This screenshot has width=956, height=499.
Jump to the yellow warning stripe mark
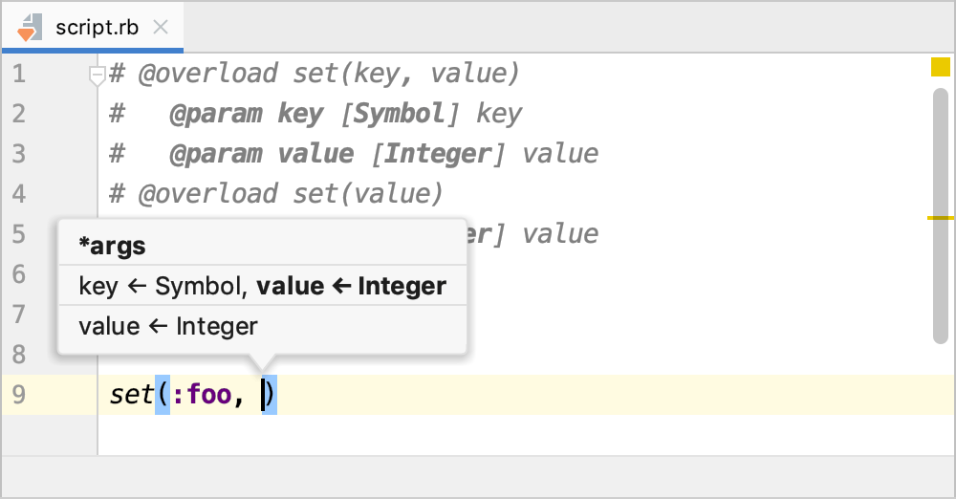coord(941,218)
